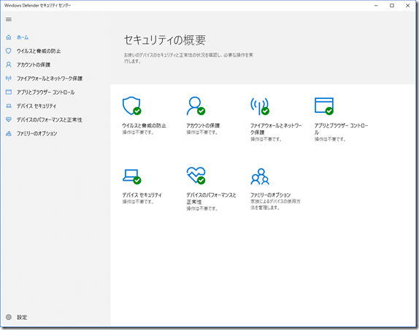This screenshot has height=330, width=419.
Task: Click the デバイス セキュリティ tile title
Action: coord(142,195)
